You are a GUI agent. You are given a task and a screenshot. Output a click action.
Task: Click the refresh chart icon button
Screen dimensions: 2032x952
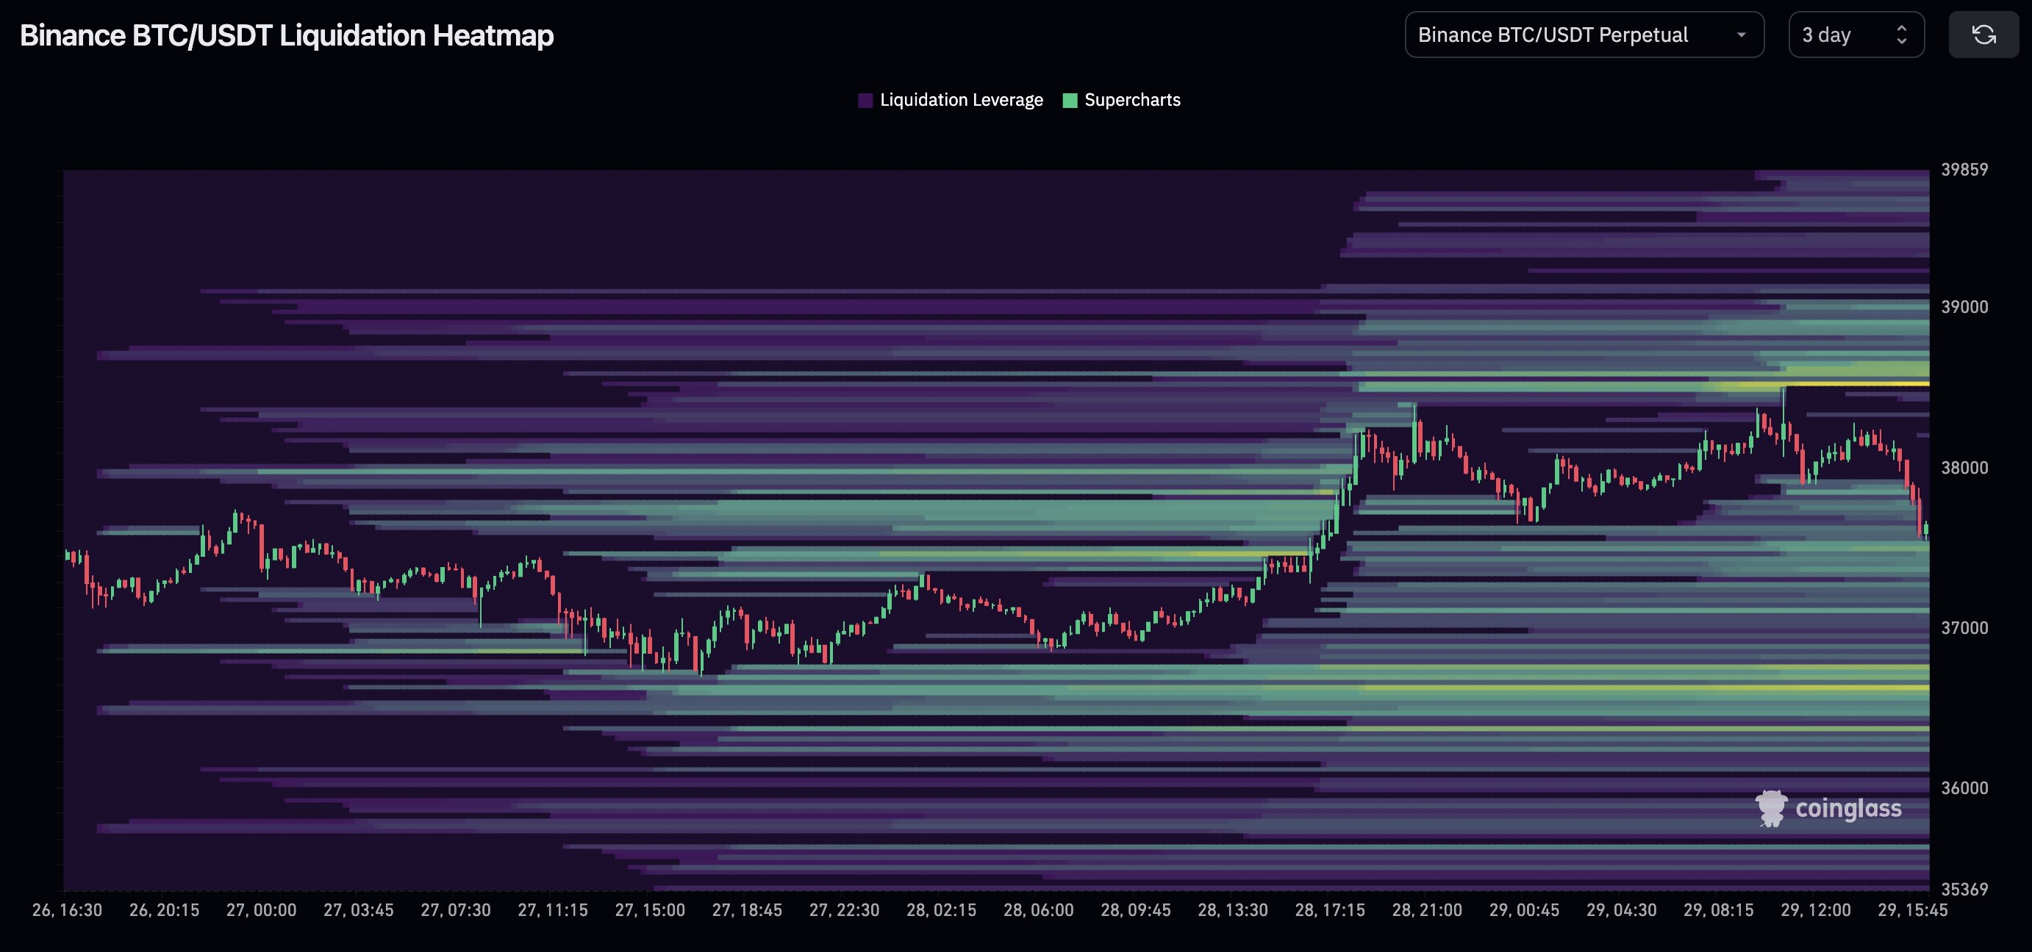[x=1983, y=35]
